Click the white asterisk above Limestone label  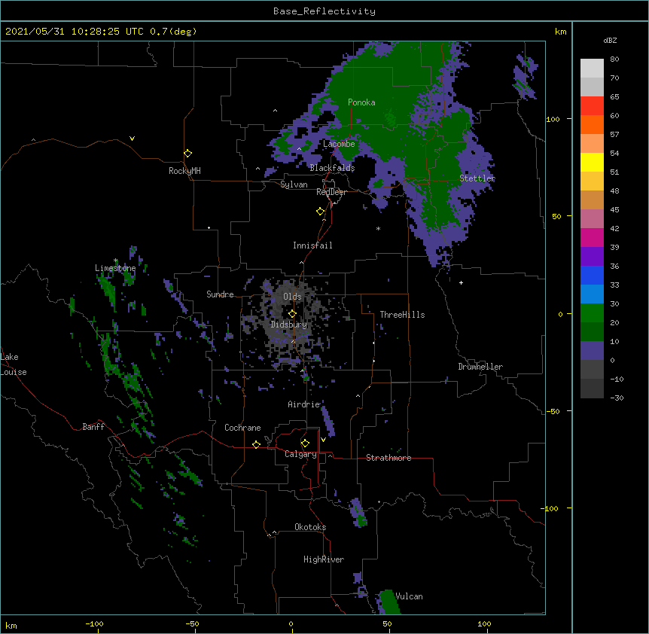click(115, 261)
